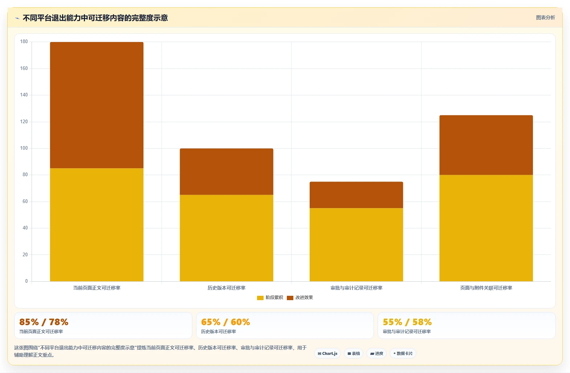The width and height of the screenshot is (570, 373).
Task: Click the yellow segment of the 审批与审计记录可迁移率 bar
Action: 356,245
